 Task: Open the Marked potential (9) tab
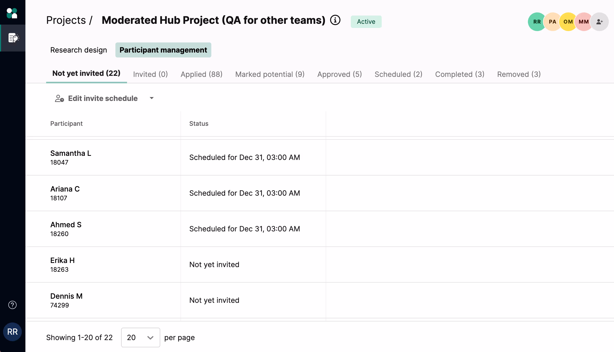pyautogui.click(x=270, y=74)
